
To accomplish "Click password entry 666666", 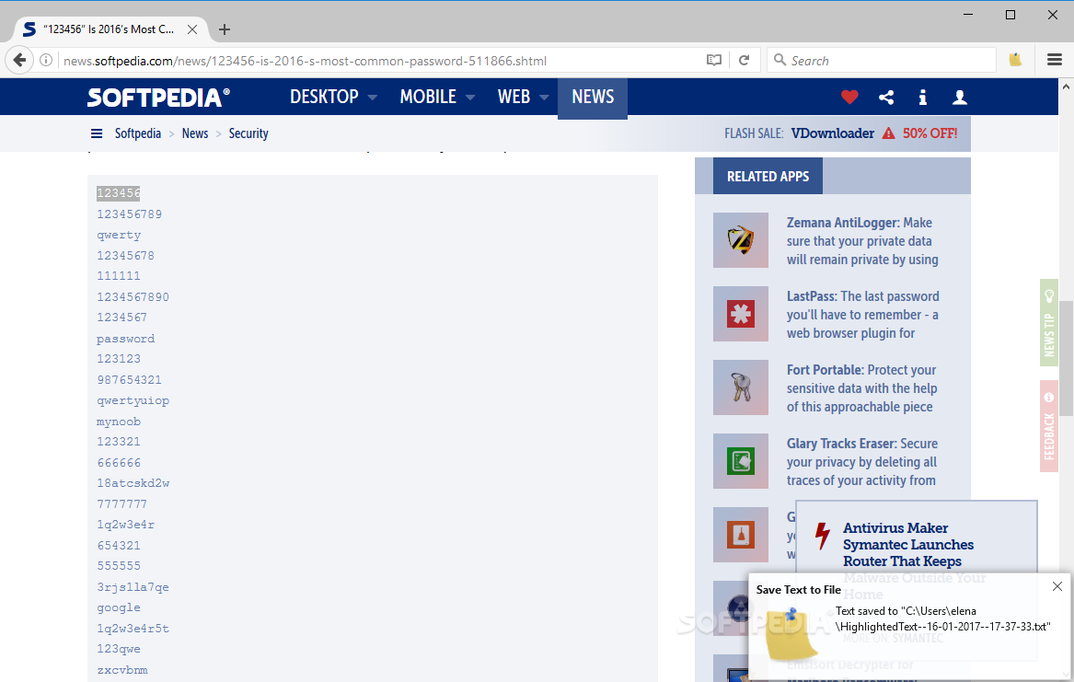I will [119, 463].
